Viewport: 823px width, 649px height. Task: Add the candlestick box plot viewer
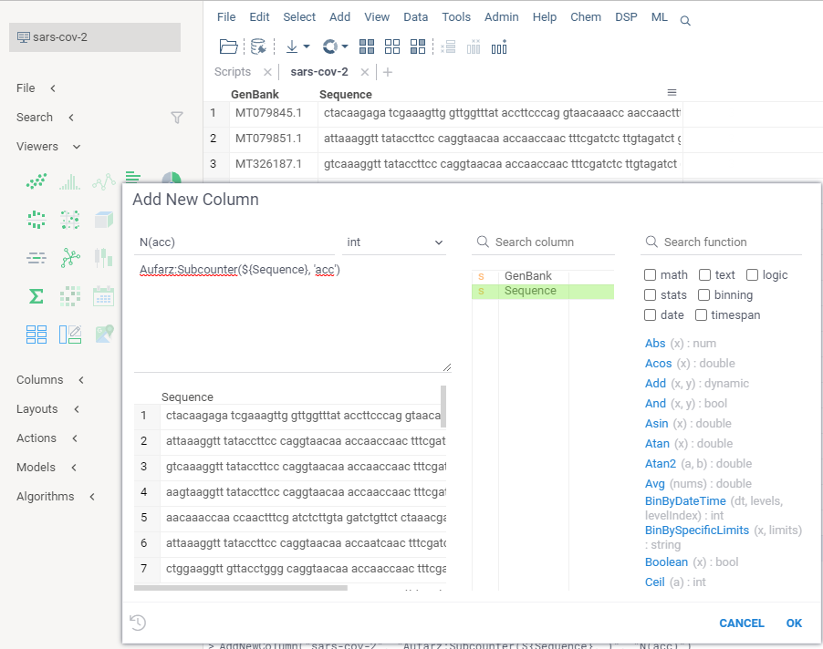(103, 258)
